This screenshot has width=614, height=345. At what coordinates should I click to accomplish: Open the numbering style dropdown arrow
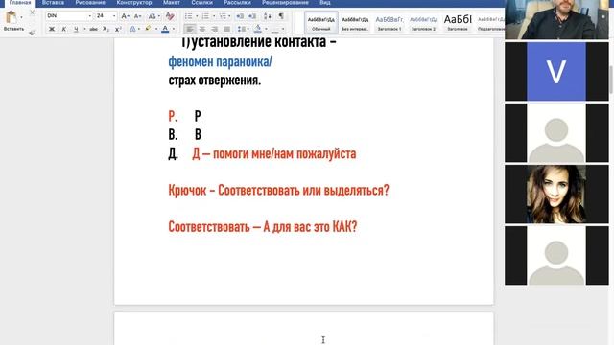tap(214, 16)
